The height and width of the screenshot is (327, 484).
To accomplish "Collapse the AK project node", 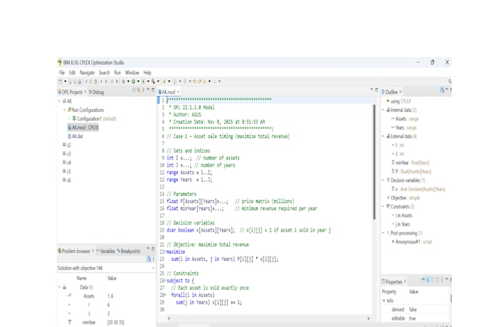I will 59,101.
